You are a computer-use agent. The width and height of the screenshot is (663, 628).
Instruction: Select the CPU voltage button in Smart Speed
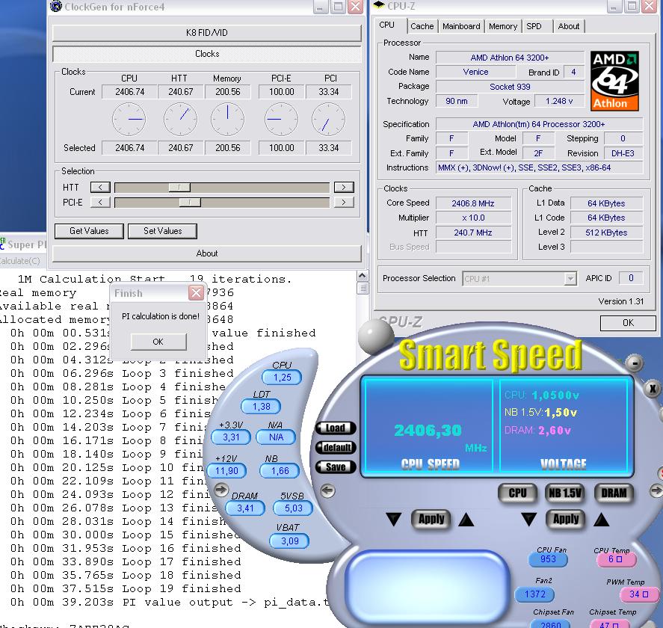coord(517,493)
